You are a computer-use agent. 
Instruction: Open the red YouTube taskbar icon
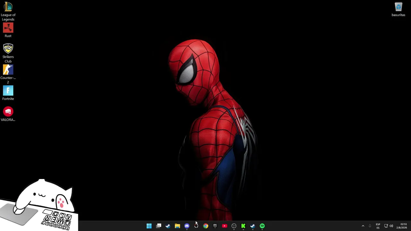(224, 226)
